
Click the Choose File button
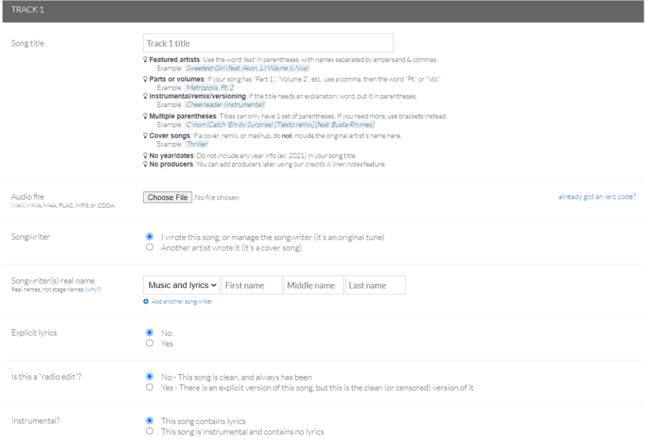coord(167,197)
